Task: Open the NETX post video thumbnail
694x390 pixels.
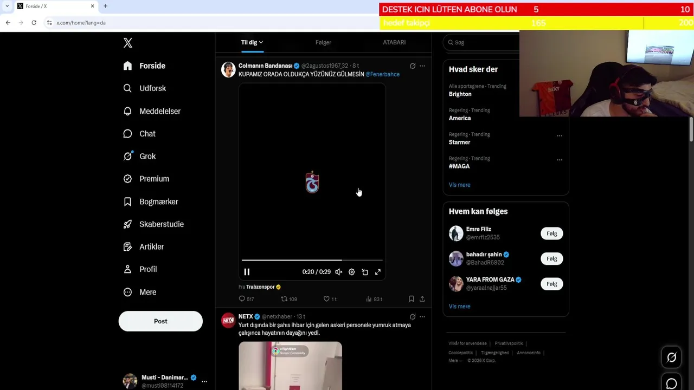Action: tap(290, 366)
